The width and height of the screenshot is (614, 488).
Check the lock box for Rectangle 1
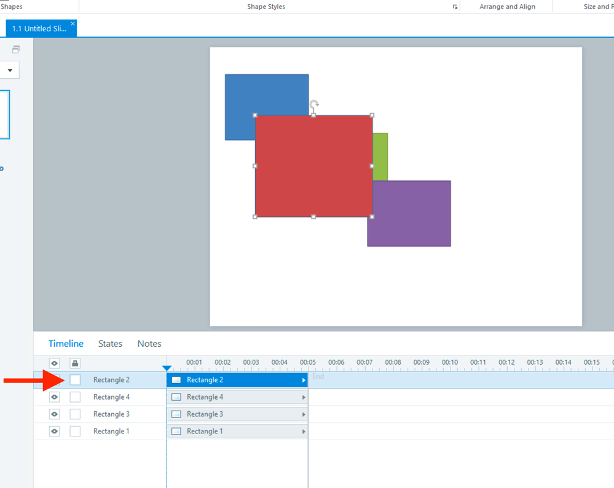75,432
